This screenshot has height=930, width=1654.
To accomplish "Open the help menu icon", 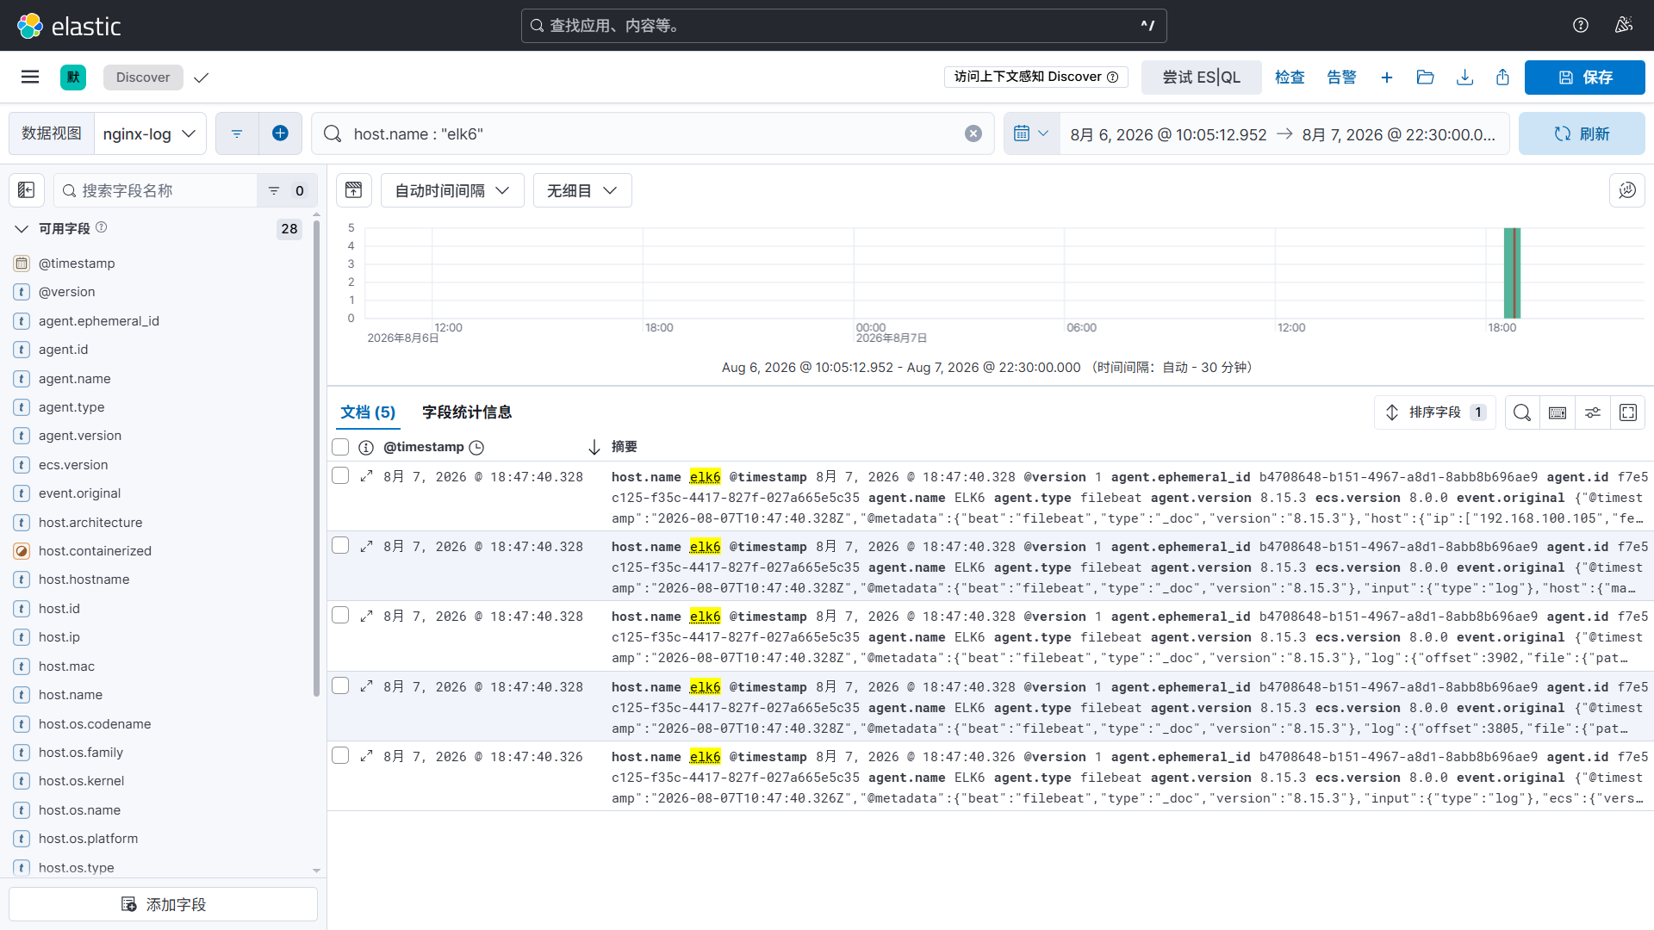I will tap(1581, 25).
